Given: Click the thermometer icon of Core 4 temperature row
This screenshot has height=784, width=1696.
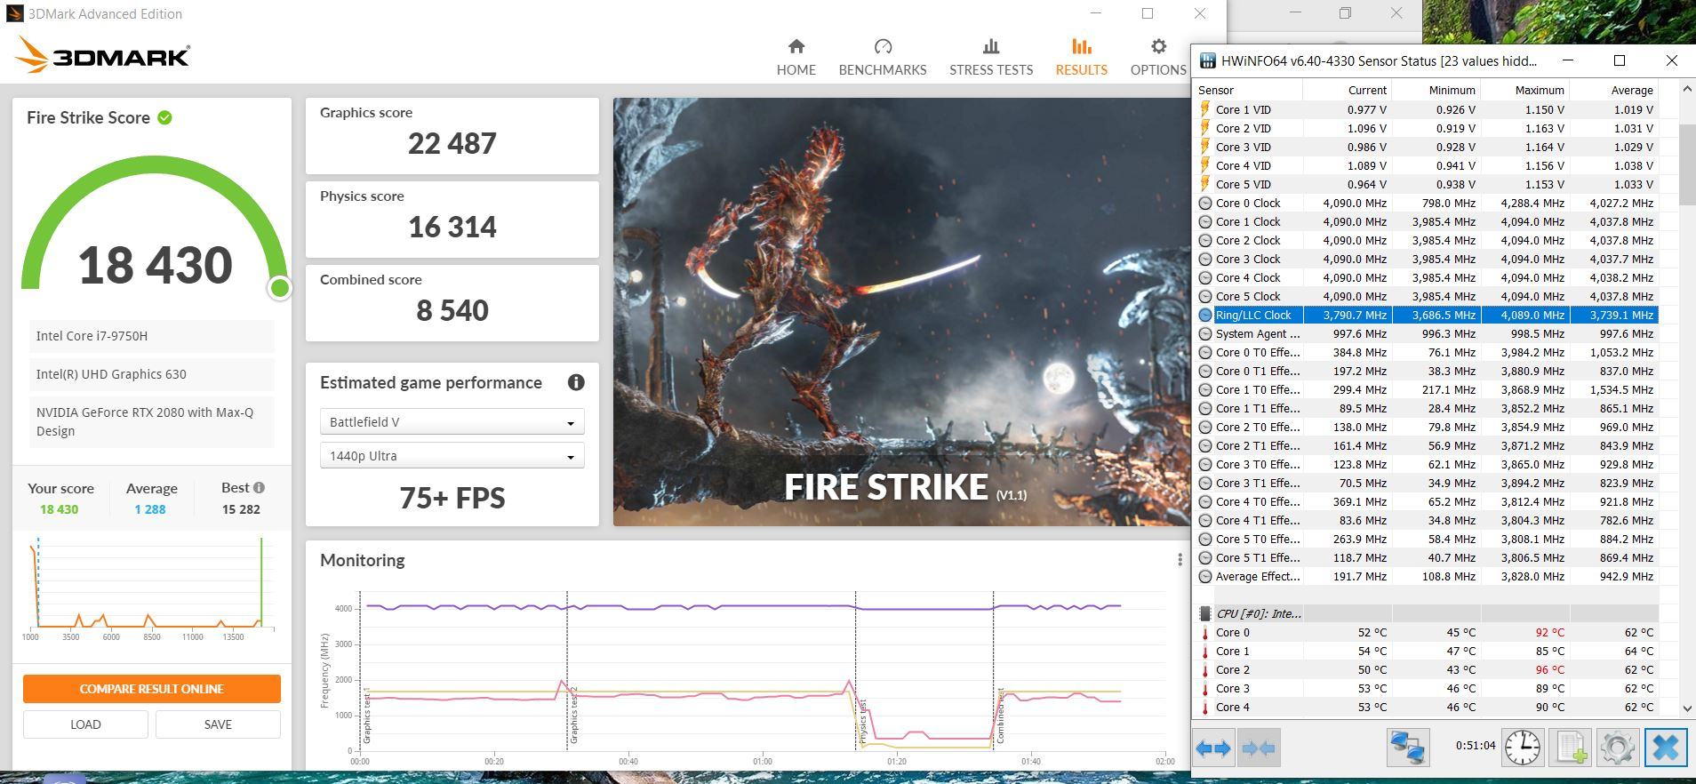Looking at the screenshot, I should click(1205, 708).
